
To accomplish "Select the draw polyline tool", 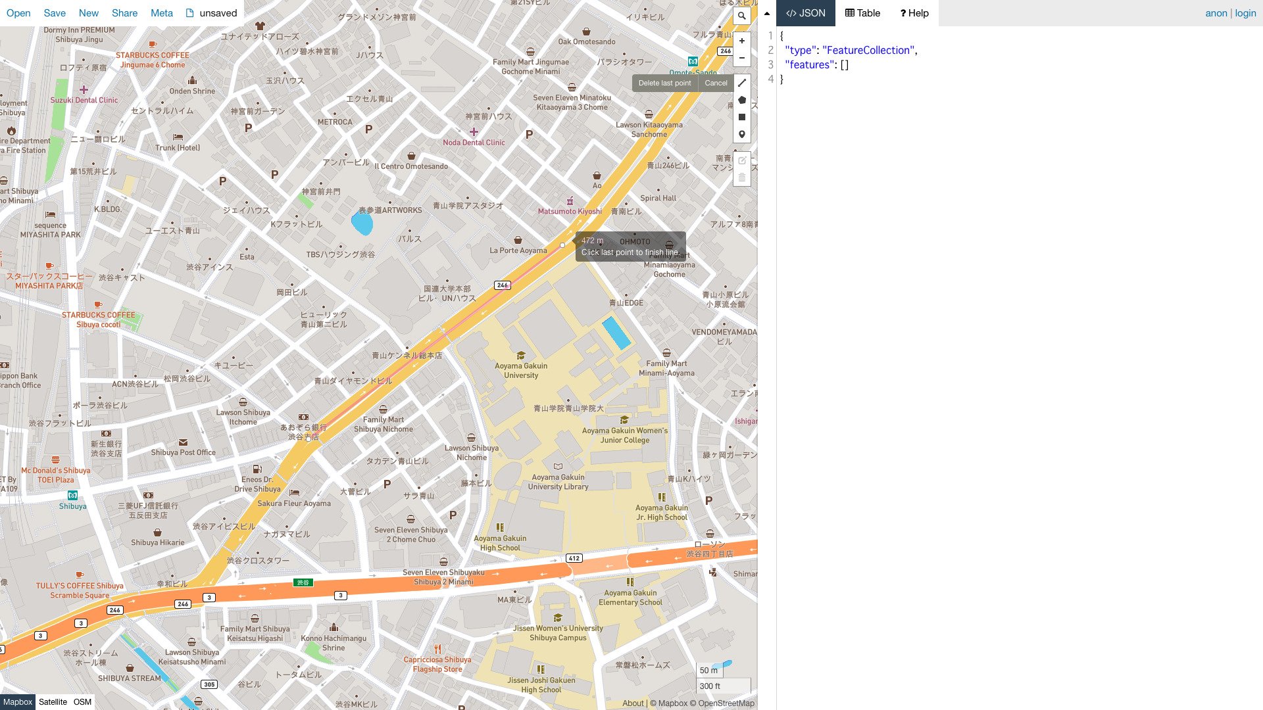I will [x=741, y=83].
